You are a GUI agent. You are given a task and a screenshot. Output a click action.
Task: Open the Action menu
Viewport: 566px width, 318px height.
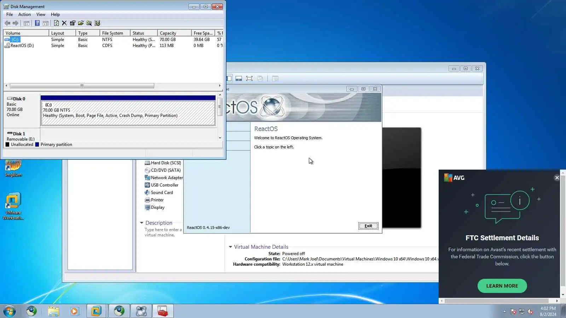coord(24,14)
